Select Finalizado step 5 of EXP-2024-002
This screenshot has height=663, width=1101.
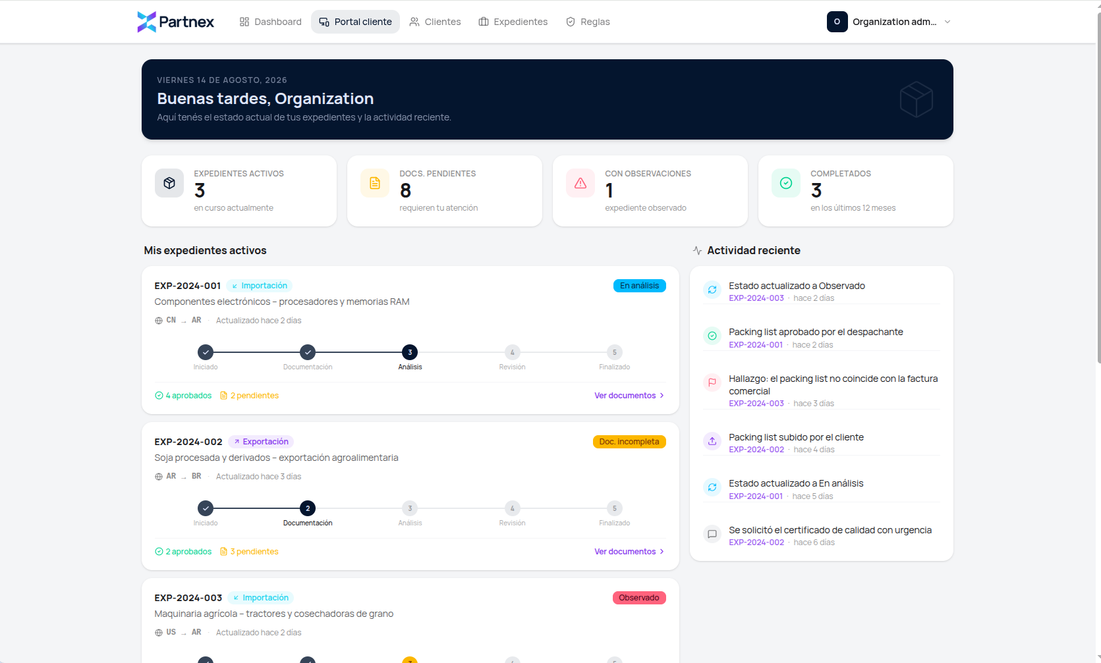[615, 508]
